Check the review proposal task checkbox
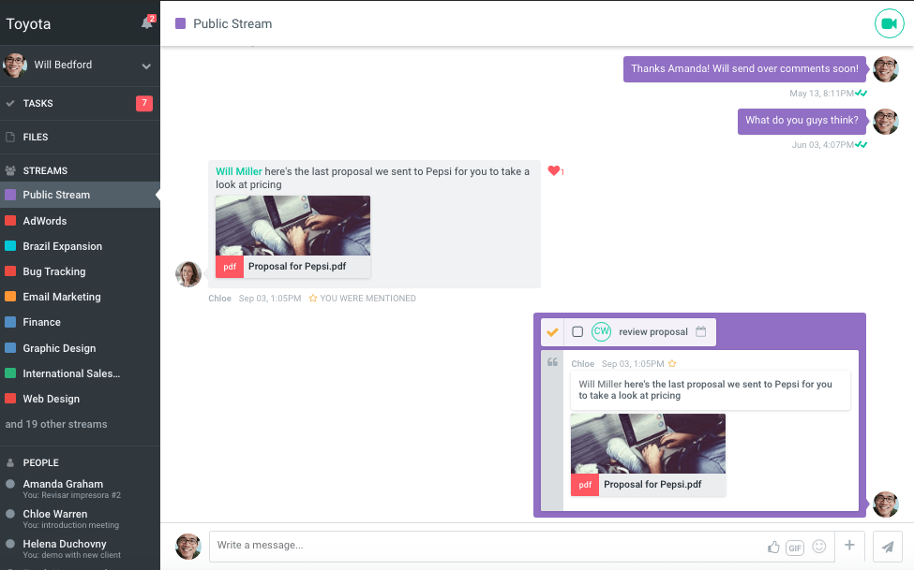The image size is (914, 570). point(577,331)
